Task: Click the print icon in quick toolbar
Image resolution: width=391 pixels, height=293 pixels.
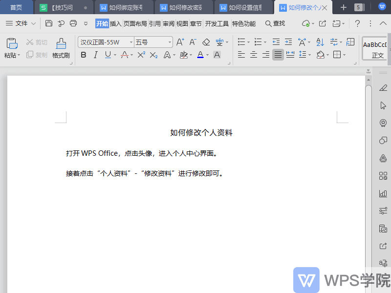Action: coord(73,23)
